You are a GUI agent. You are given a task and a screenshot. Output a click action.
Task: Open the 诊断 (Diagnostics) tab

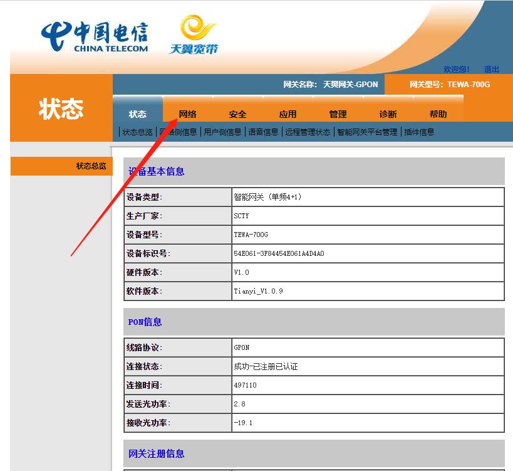[x=388, y=114]
